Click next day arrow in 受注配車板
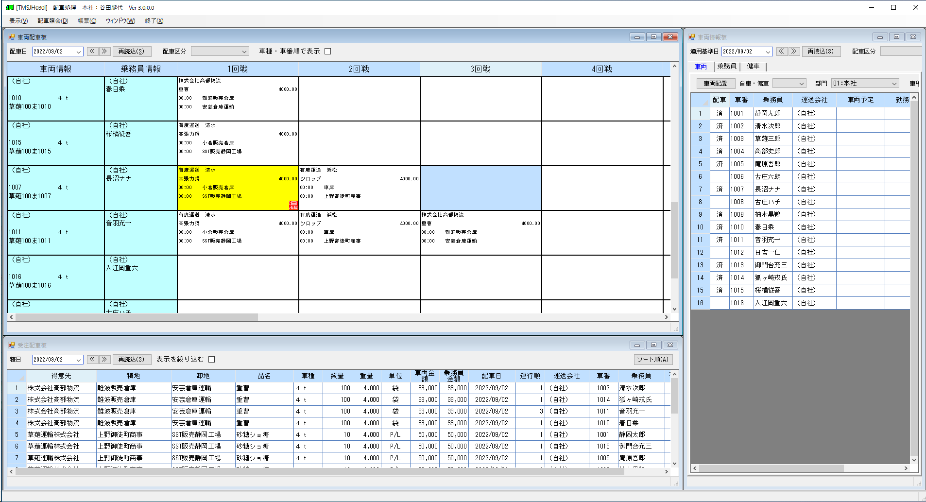This screenshot has height=502, width=926. [x=104, y=359]
